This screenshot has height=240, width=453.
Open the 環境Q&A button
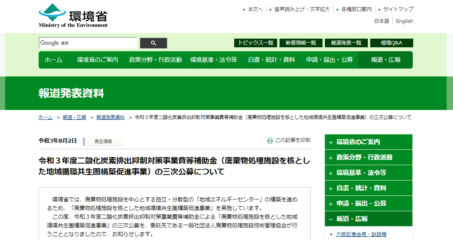[x=391, y=43]
